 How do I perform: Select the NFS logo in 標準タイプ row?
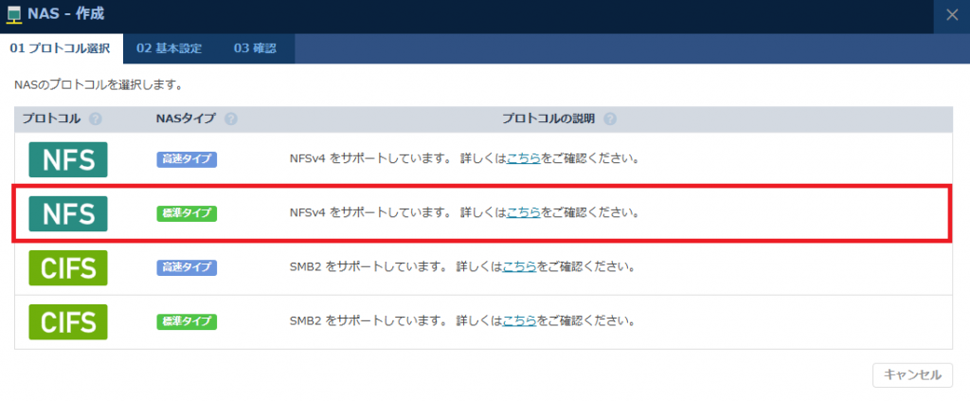click(68, 213)
